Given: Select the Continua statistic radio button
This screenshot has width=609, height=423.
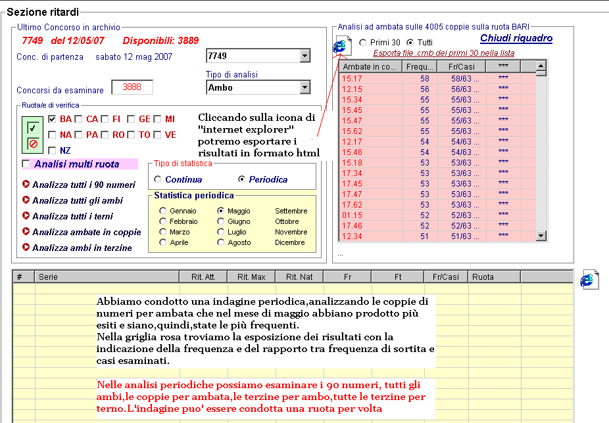Looking at the screenshot, I should (x=157, y=179).
